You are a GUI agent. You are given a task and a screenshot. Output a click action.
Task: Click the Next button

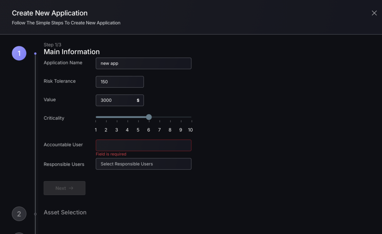click(x=65, y=188)
